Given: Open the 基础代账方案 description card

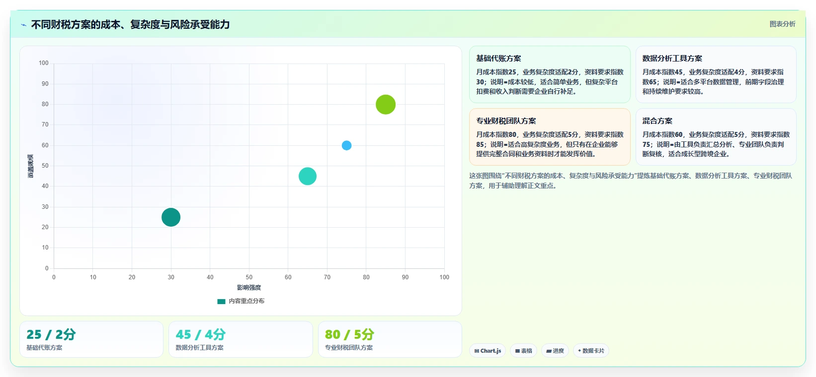Looking at the screenshot, I should pos(550,74).
